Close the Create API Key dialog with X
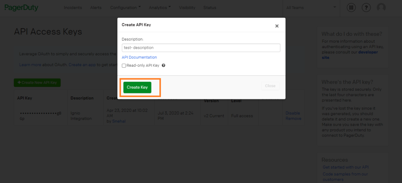 click(x=277, y=26)
